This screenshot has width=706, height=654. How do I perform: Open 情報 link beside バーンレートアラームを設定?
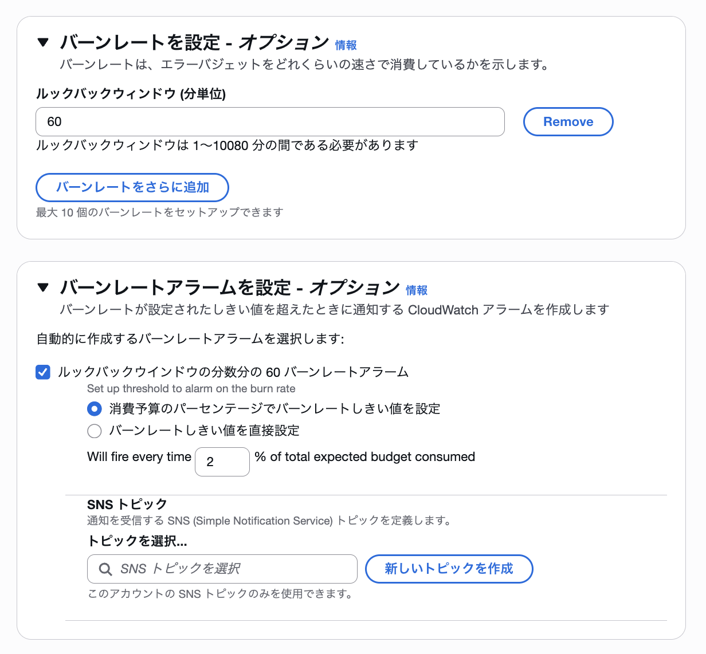416,290
